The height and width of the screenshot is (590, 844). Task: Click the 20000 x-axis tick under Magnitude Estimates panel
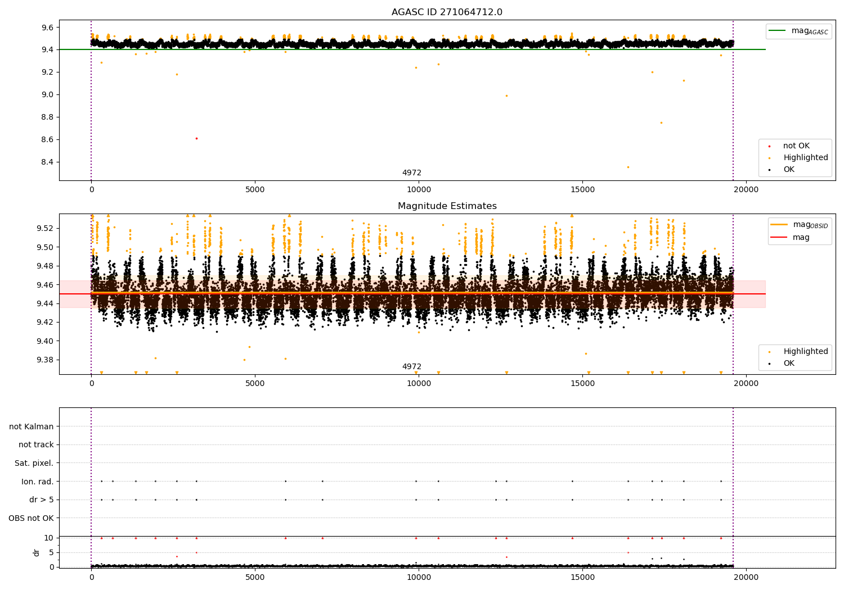click(x=746, y=384)
